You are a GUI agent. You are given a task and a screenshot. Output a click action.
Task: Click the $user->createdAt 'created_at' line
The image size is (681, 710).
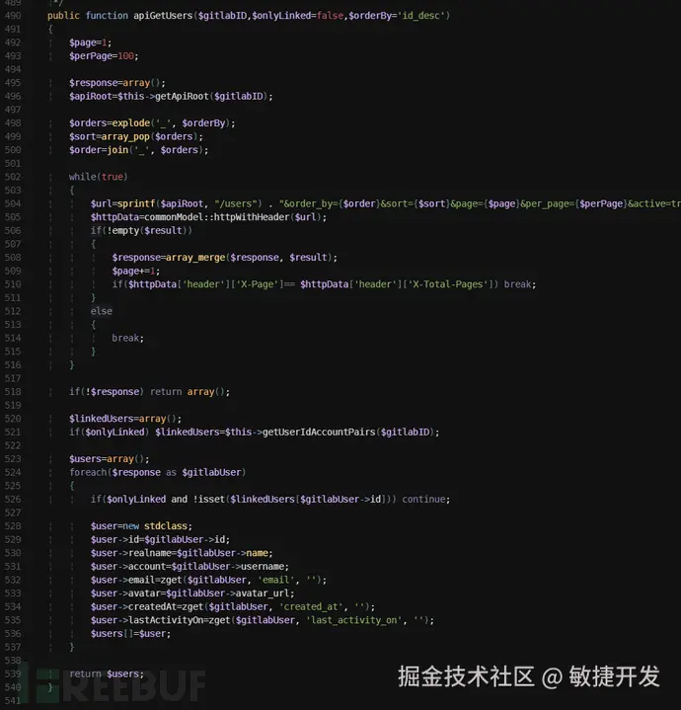(x=233, y=606)
